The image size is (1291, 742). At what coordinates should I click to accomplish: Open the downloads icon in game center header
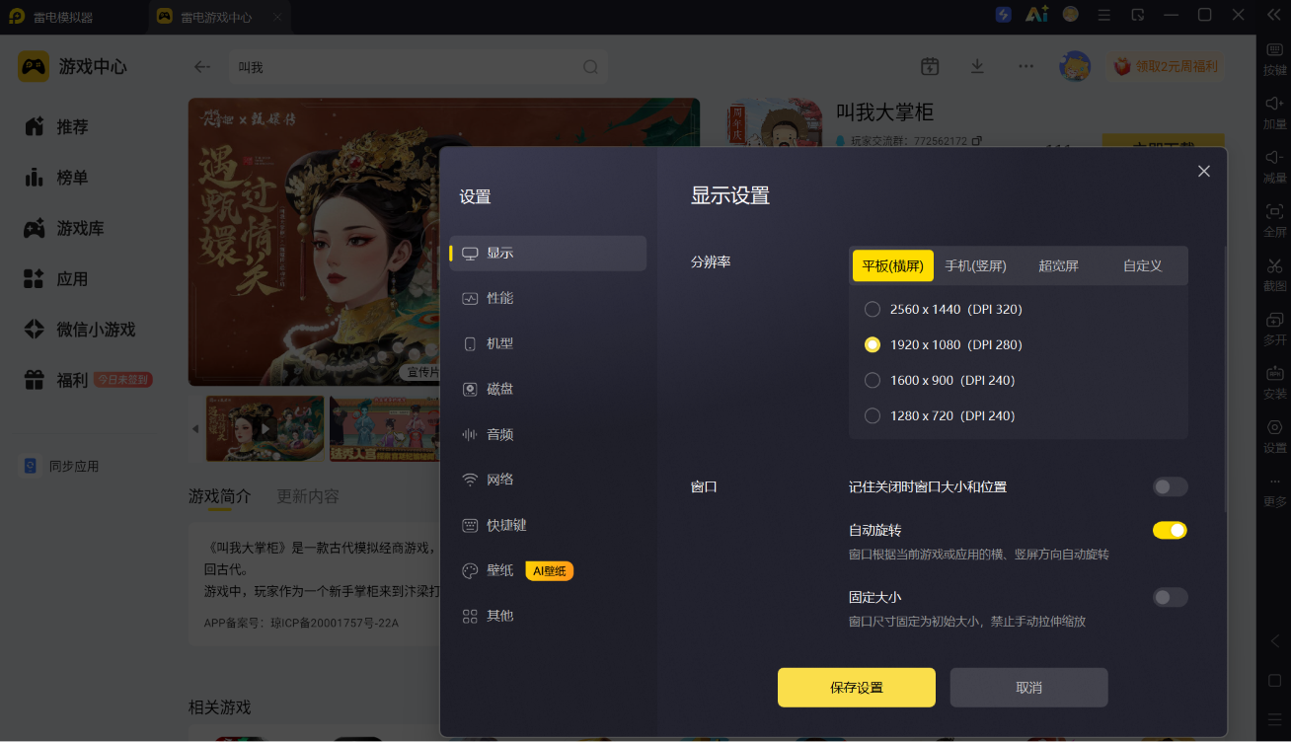pyautogui.click(x=977, y=66)
